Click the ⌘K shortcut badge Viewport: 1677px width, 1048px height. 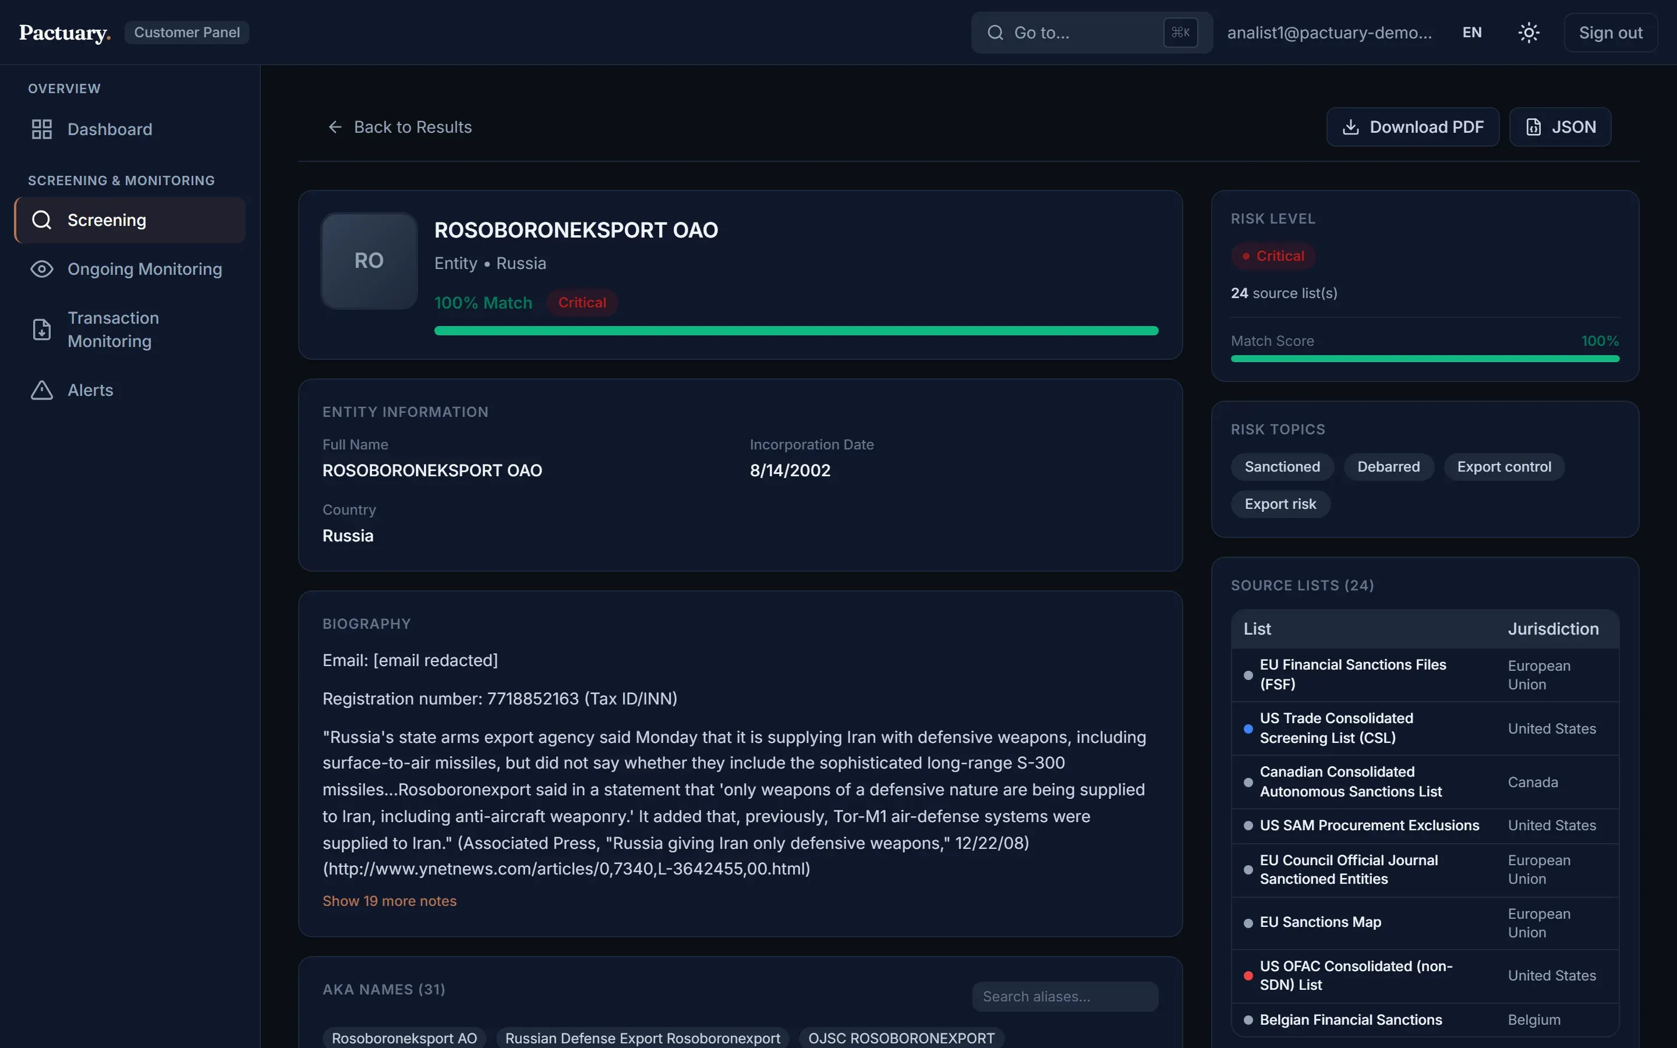pos(1180,33)
